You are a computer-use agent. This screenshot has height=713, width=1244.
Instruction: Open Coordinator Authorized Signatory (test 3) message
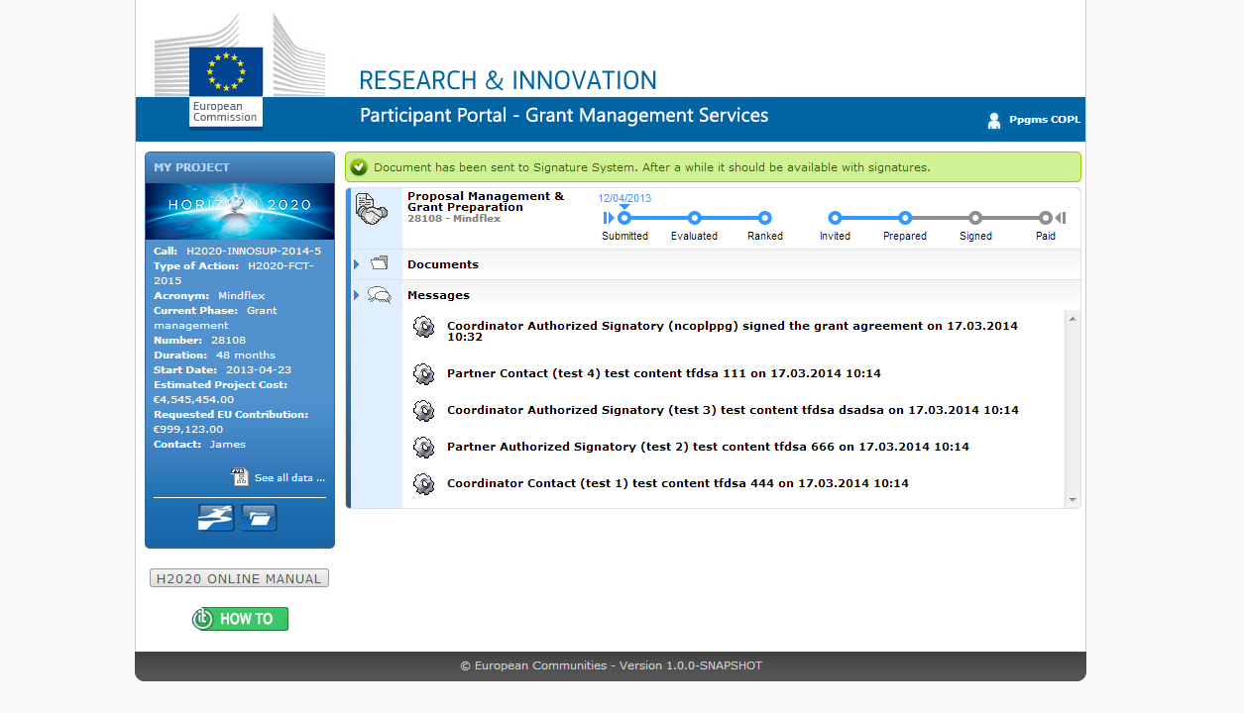[733, 410]
